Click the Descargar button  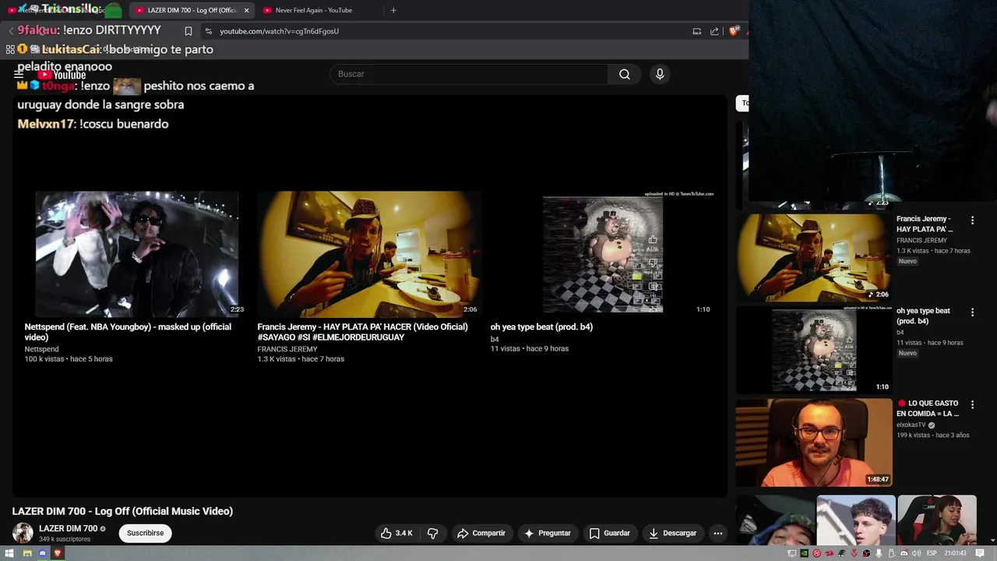(672, 533)
